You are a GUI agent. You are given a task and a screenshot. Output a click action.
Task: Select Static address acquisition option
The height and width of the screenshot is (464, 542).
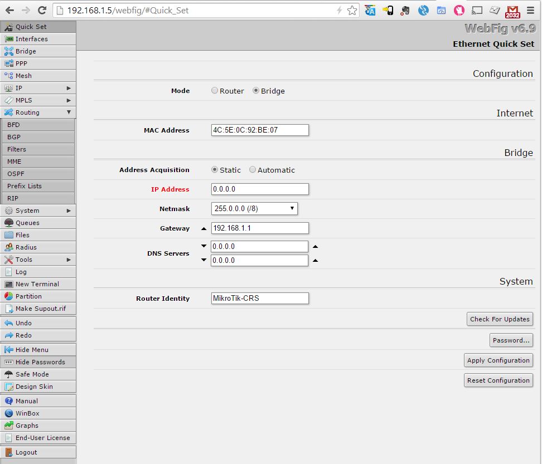pos(215,170)
